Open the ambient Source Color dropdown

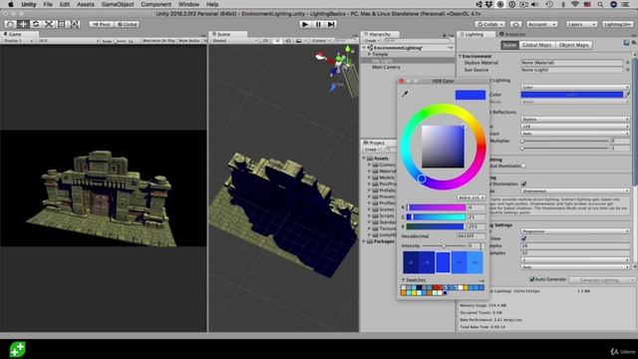coord(575,87)
